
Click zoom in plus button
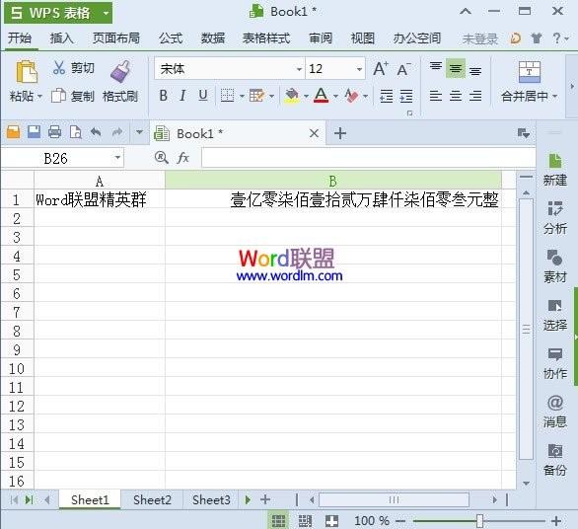556,521
